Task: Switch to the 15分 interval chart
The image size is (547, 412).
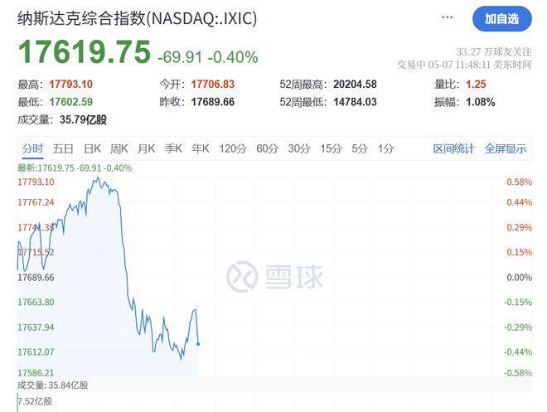Action: click(331, 148)
